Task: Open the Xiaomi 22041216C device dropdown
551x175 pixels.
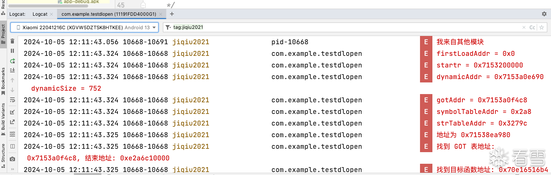Action: pyautogui.click(x=84, y=27)
